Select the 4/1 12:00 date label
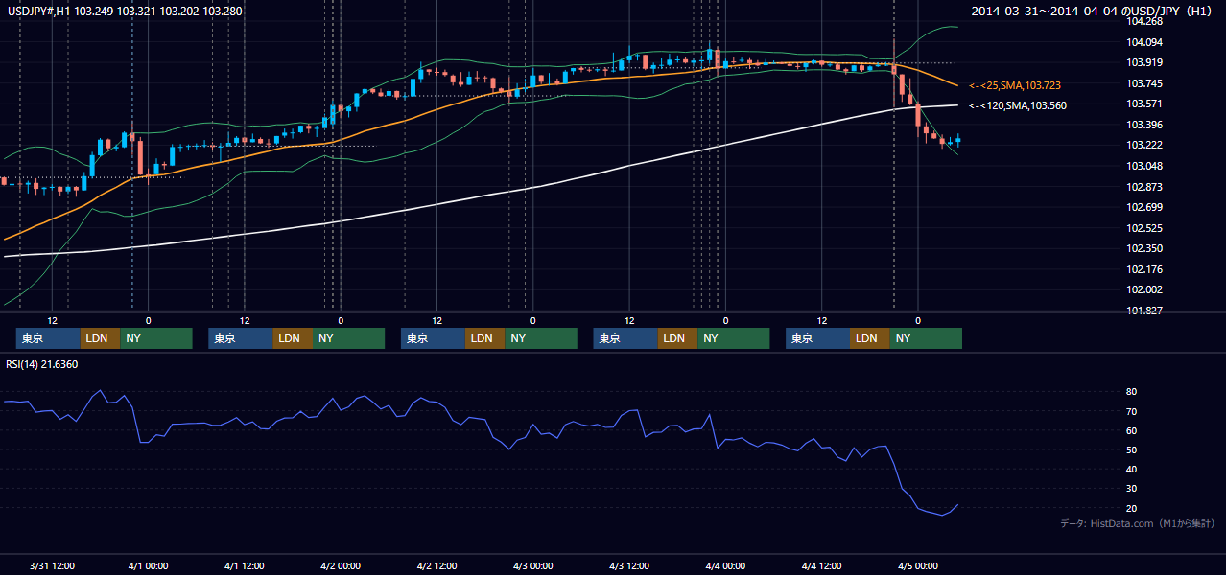This screenshot has width=1226, height=575. [x=245, y=566]
